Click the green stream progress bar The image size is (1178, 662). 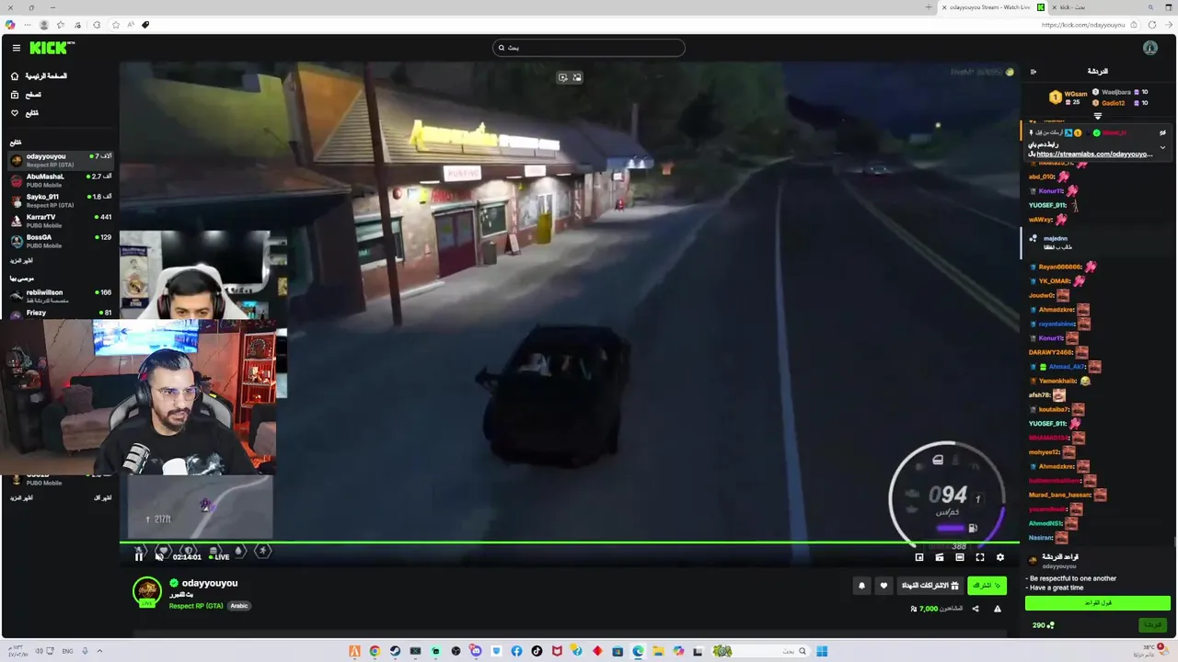[570, 543]
